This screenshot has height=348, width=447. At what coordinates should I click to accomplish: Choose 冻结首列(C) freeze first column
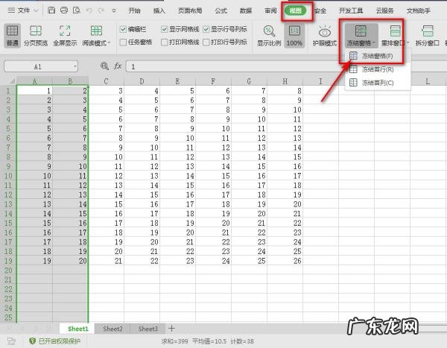click(x=378, y=83)
